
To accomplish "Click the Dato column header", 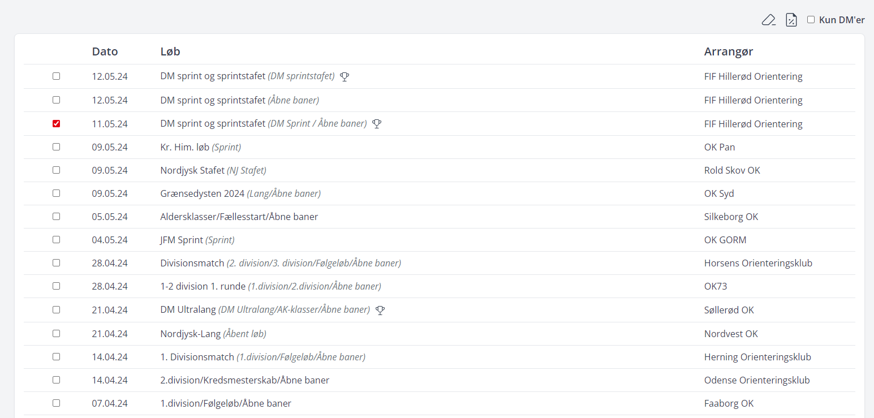I will 105,51.
